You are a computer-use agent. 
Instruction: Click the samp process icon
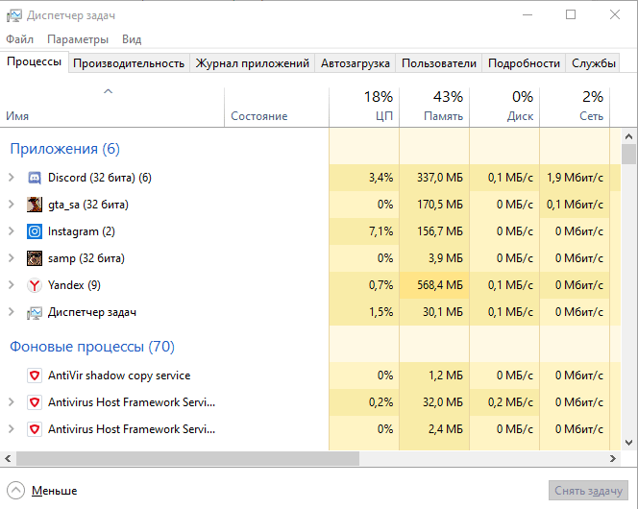[35, 258]
